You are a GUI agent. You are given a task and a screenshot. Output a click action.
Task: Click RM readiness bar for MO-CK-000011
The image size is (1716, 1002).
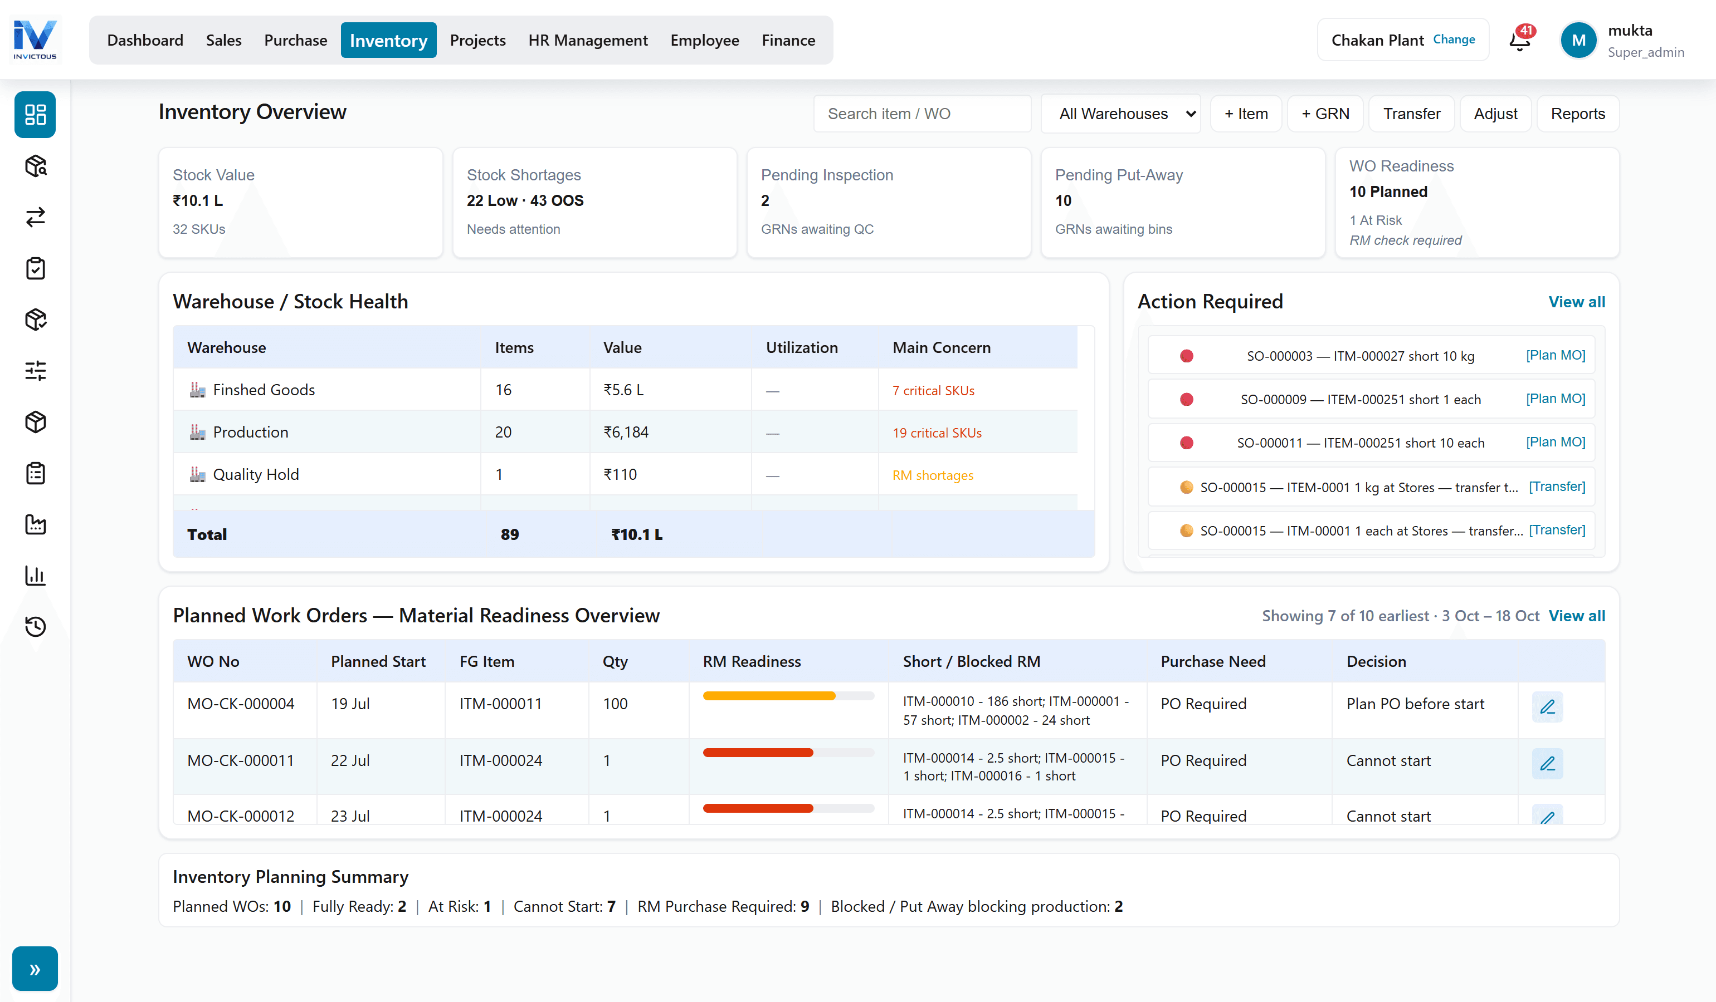[x=788, y=753]
